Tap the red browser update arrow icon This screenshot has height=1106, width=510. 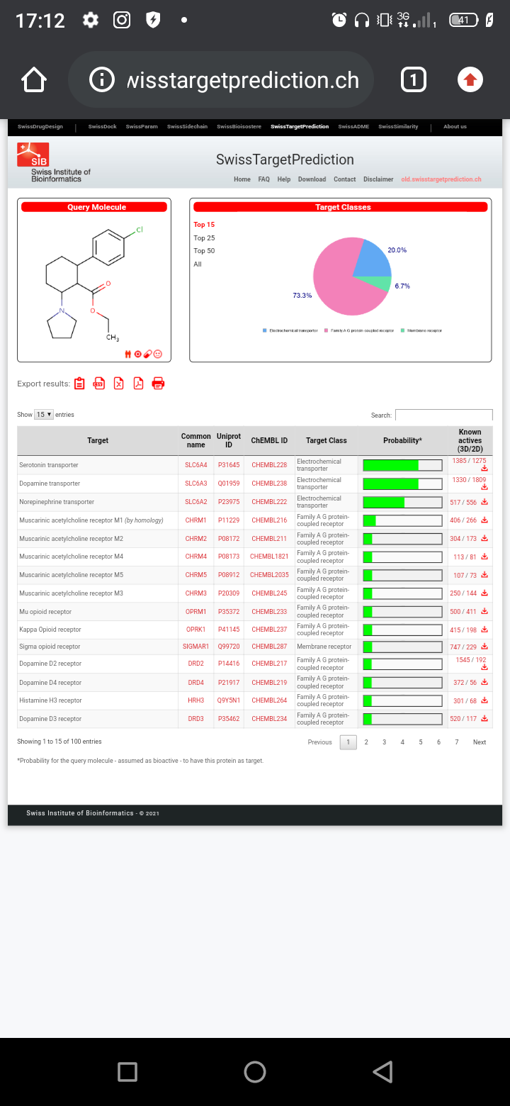pyautogui.click(x=470, y=80)
